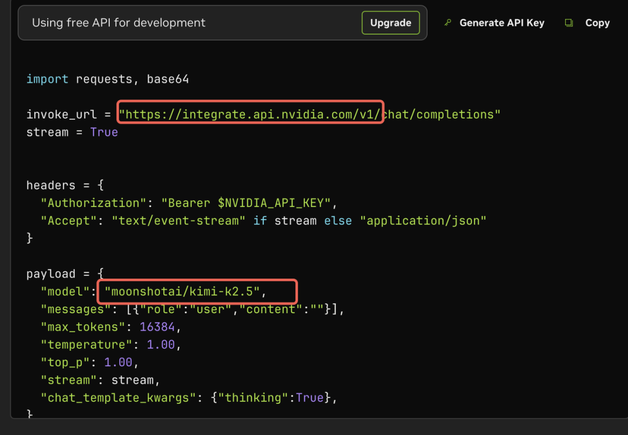Click the copy icon in the header
This screenshot has width=628, height=435.
[569, 23]
